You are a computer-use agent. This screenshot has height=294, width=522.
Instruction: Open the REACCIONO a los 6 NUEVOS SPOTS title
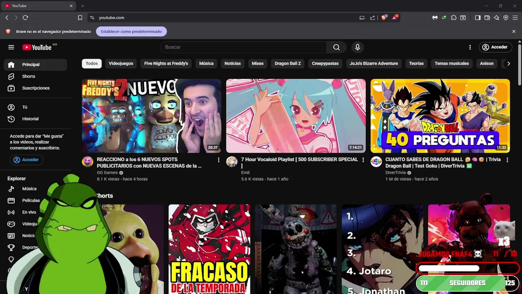point(149,163)
